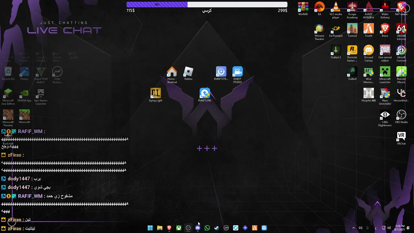Switch to Discord in taskbar

click(x=198, y=228)
